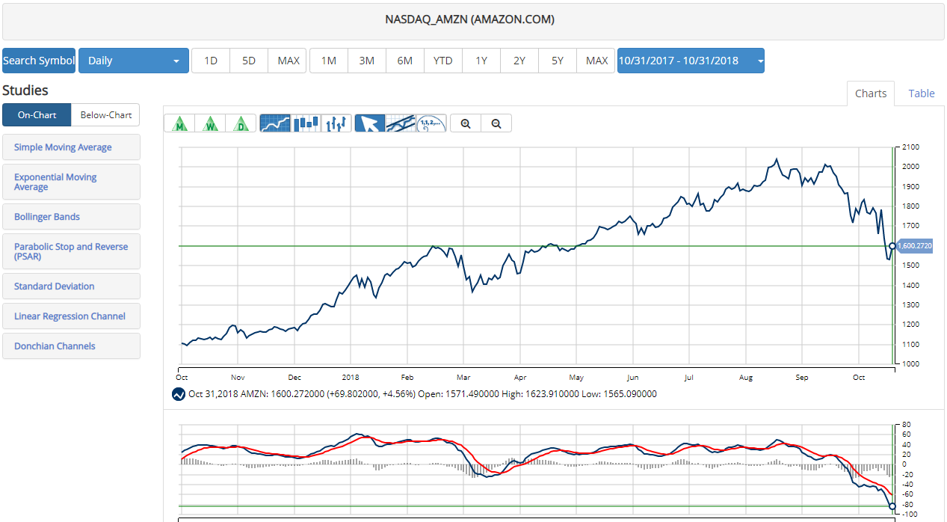The width and height of the screenshot is (947, 522).
Task: Toggle On-Chart studies view
Action: pyautogui.click(x=37, y=115)
